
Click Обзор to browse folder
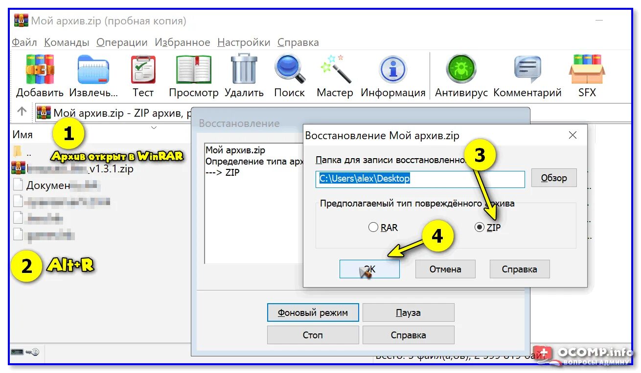[554, 178]
